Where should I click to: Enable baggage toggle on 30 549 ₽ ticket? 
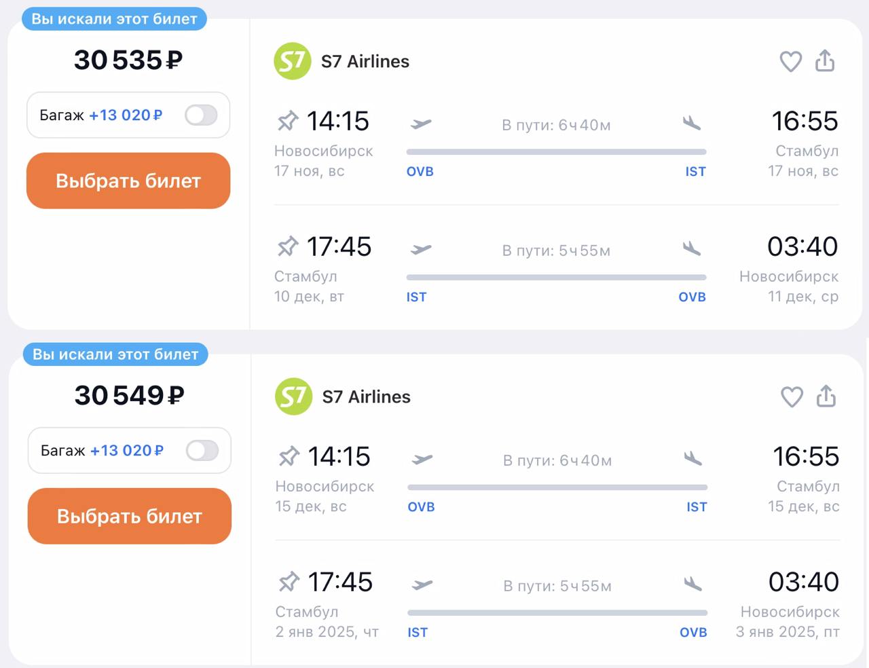(202, 451)
